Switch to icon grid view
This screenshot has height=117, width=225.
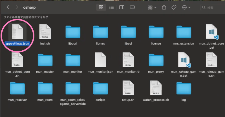pos(101,7)
